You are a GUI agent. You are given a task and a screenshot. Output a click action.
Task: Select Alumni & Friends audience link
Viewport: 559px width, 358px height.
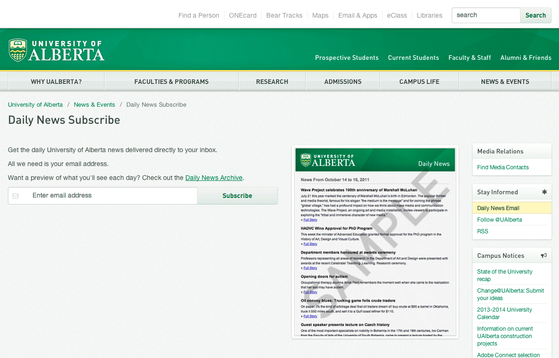pyautogui.click(x=526, y=58)
